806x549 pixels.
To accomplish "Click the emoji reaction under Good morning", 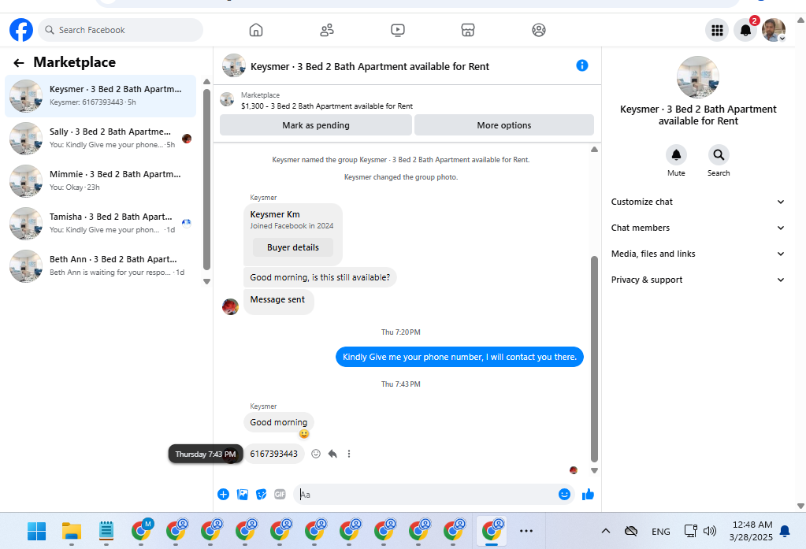I will (x=304, y=434).
